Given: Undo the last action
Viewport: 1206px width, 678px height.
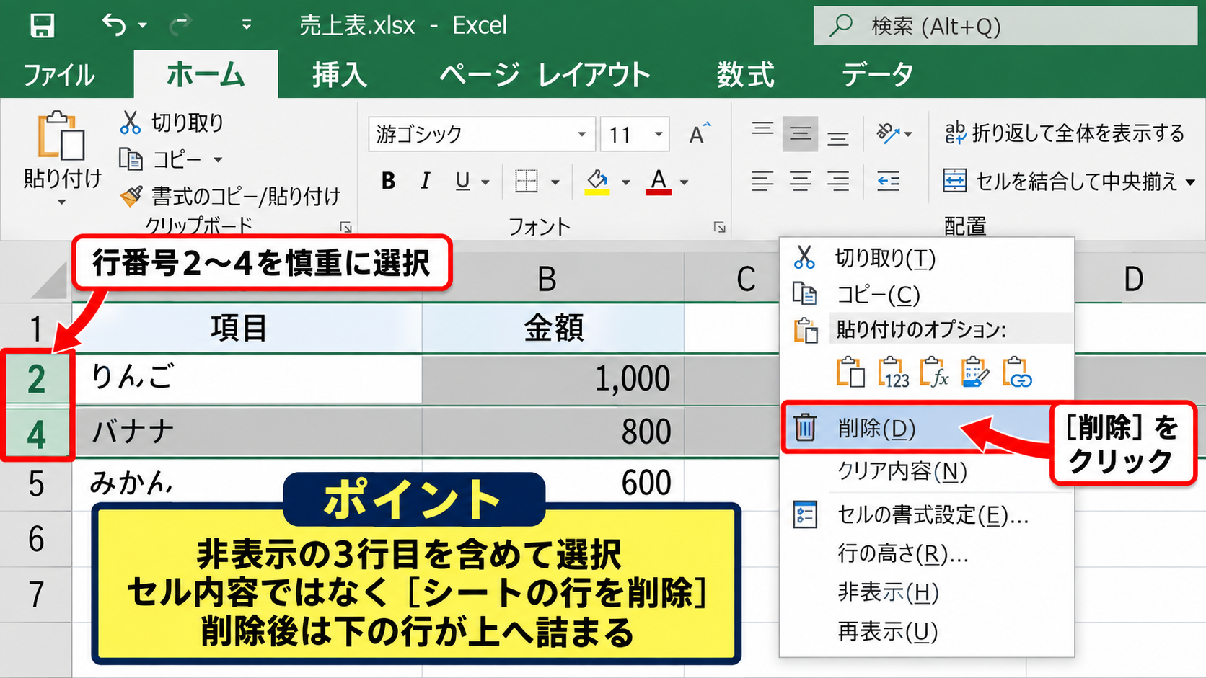Looking at the screenshot, I should [x=114, y=25].
